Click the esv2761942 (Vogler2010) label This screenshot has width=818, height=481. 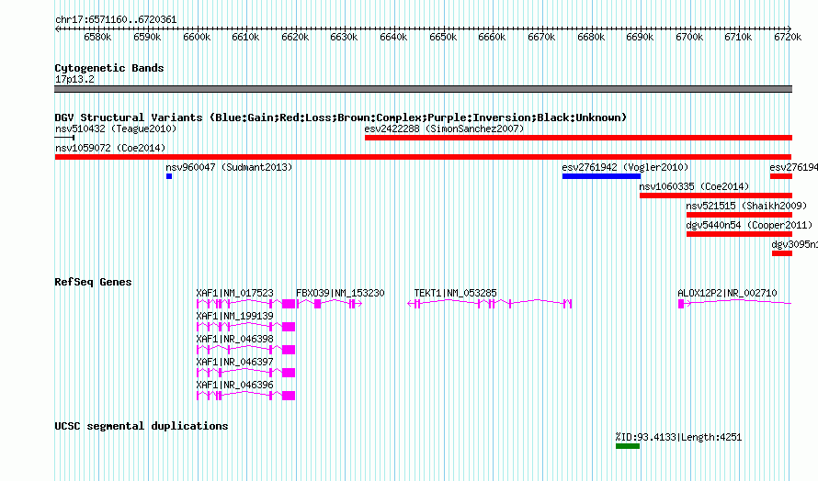click(x=625, y=167)
